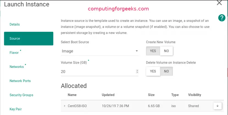
Task: Sort allocated table by Updated column
Action: click(x=108, y=95)
